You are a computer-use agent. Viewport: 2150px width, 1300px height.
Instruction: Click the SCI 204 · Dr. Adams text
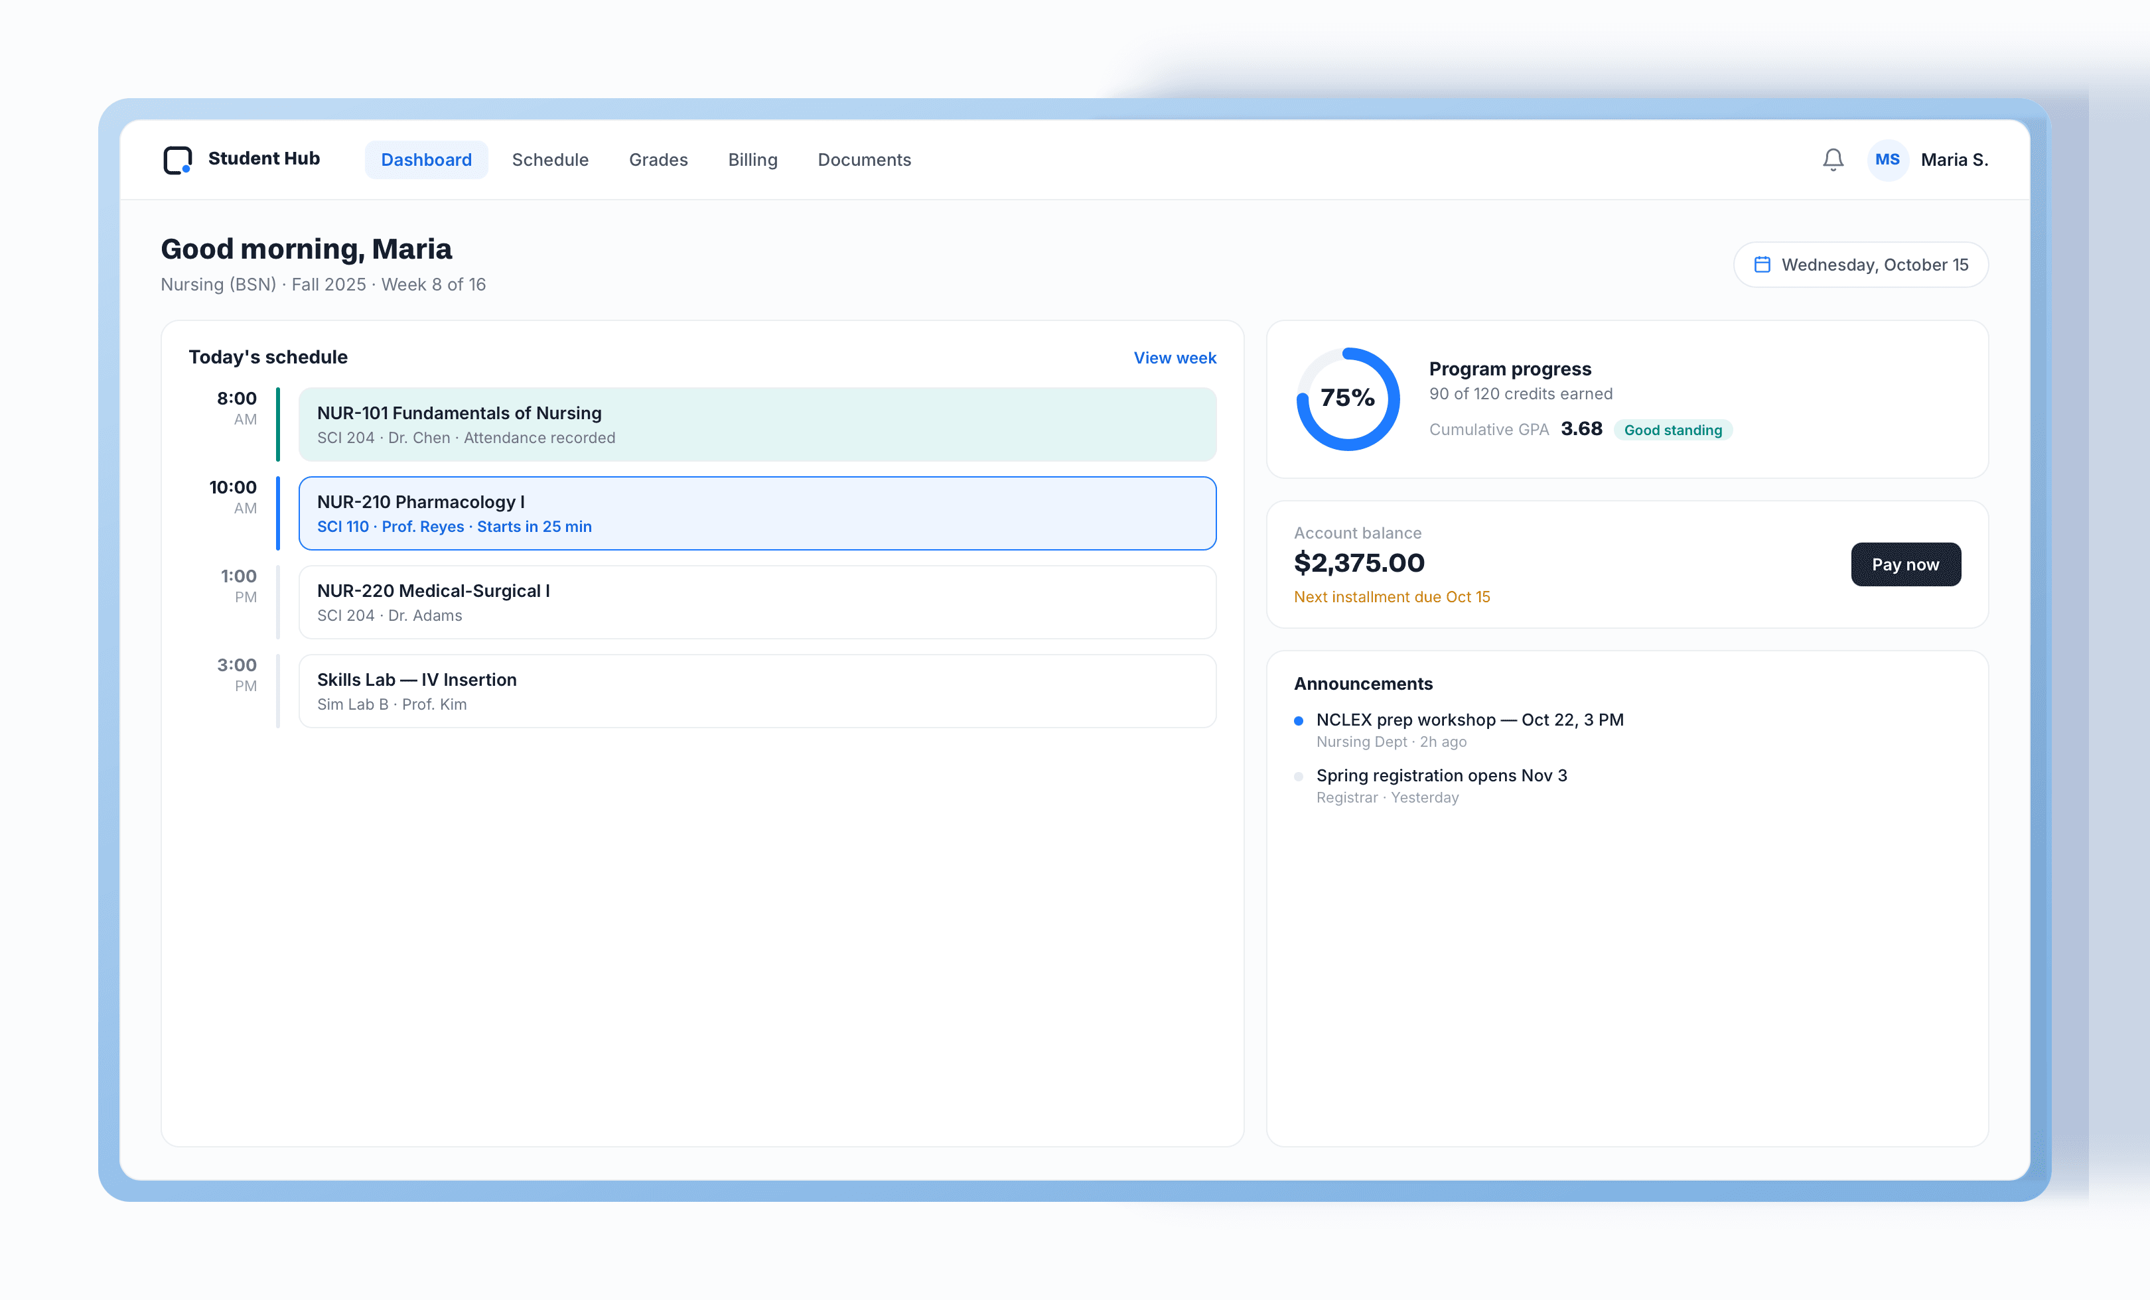coord(389,616)
